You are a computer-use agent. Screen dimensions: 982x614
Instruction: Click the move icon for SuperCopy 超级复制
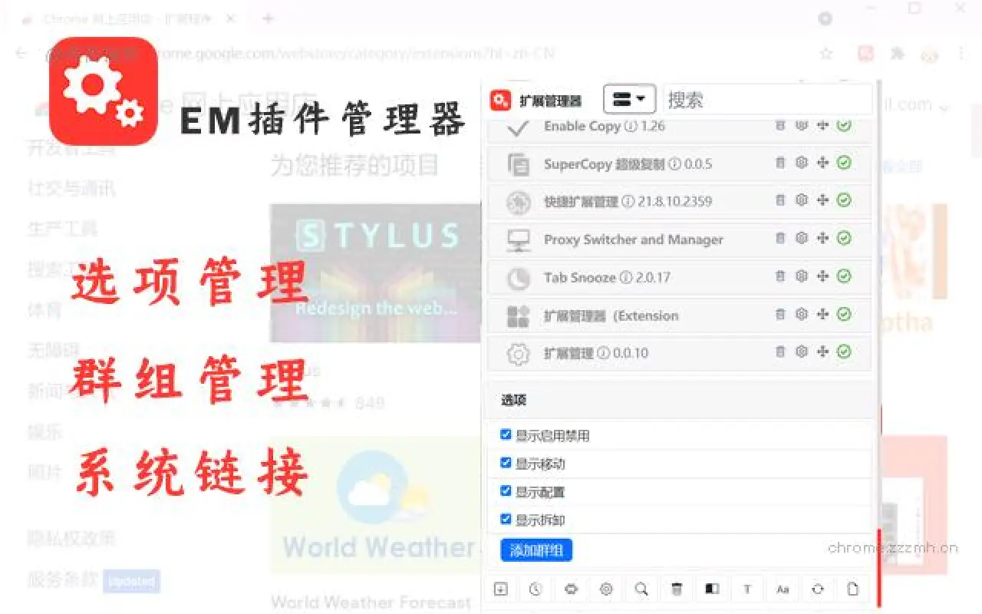tap(822, 163)
